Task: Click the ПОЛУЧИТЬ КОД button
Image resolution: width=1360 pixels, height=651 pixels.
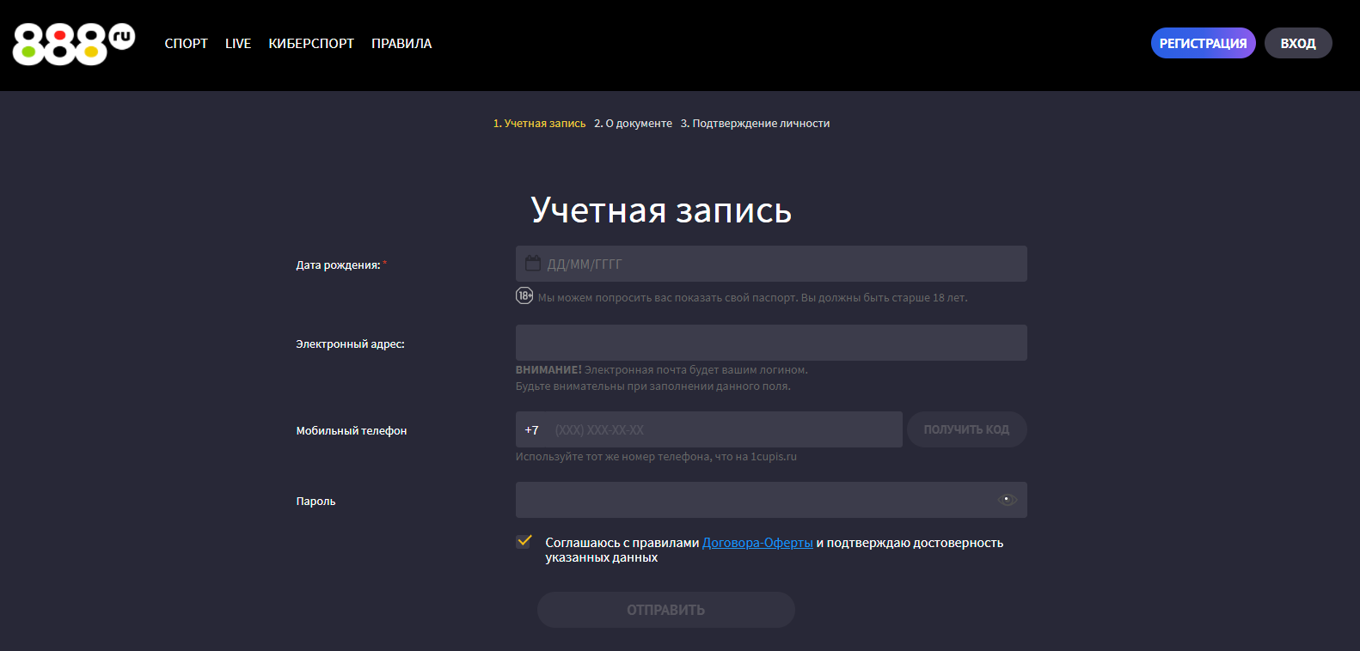Action: click(x=966, y=429)
